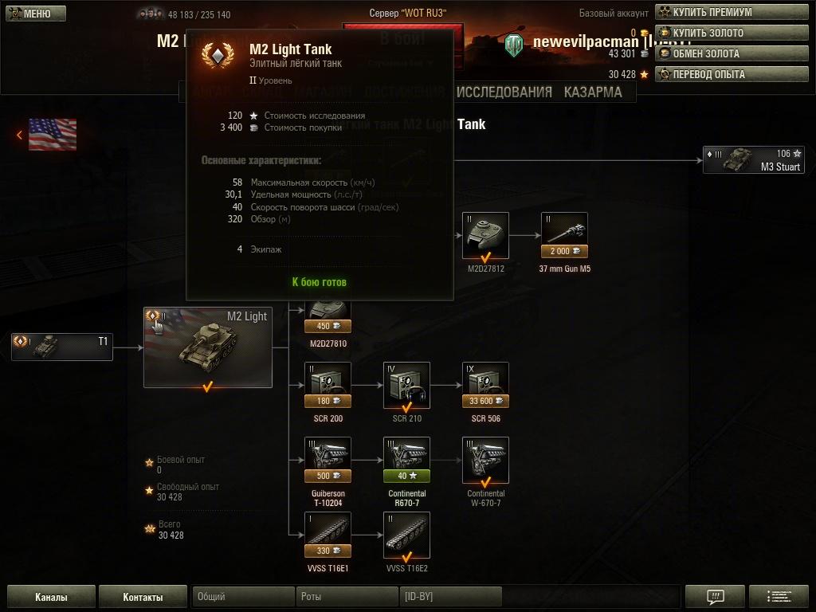Click the КУПИТЬ ПРЕМИУМ button

pos(732,12)
